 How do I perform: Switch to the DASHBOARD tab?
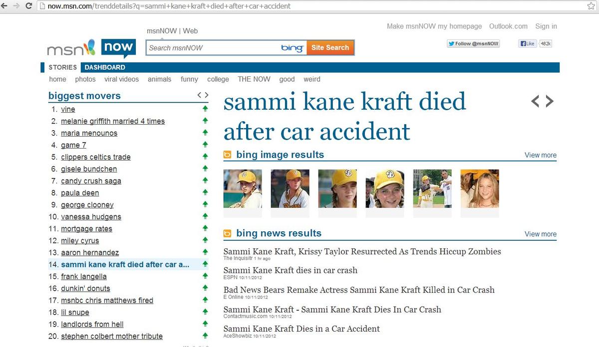tap(105, 67)
